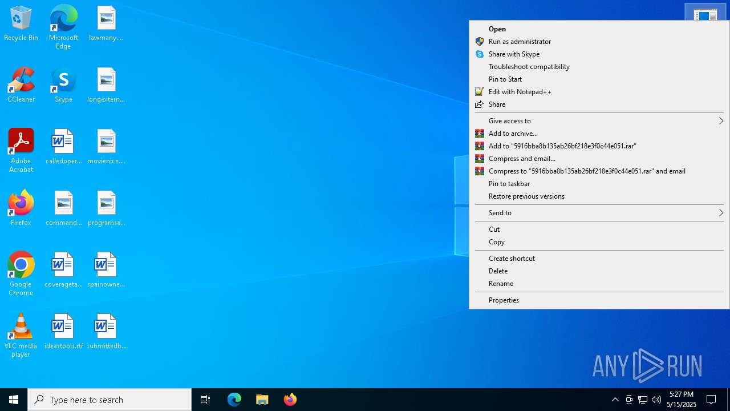Choose Pin to taskbar
The height and width of the screenshot is (411, 730).
599,184
